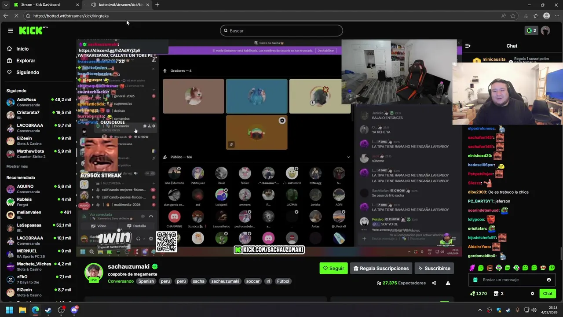The image size is (563, 317).
Task: Expand the browser tab list dropdown
Action: (x=5, y=5)
